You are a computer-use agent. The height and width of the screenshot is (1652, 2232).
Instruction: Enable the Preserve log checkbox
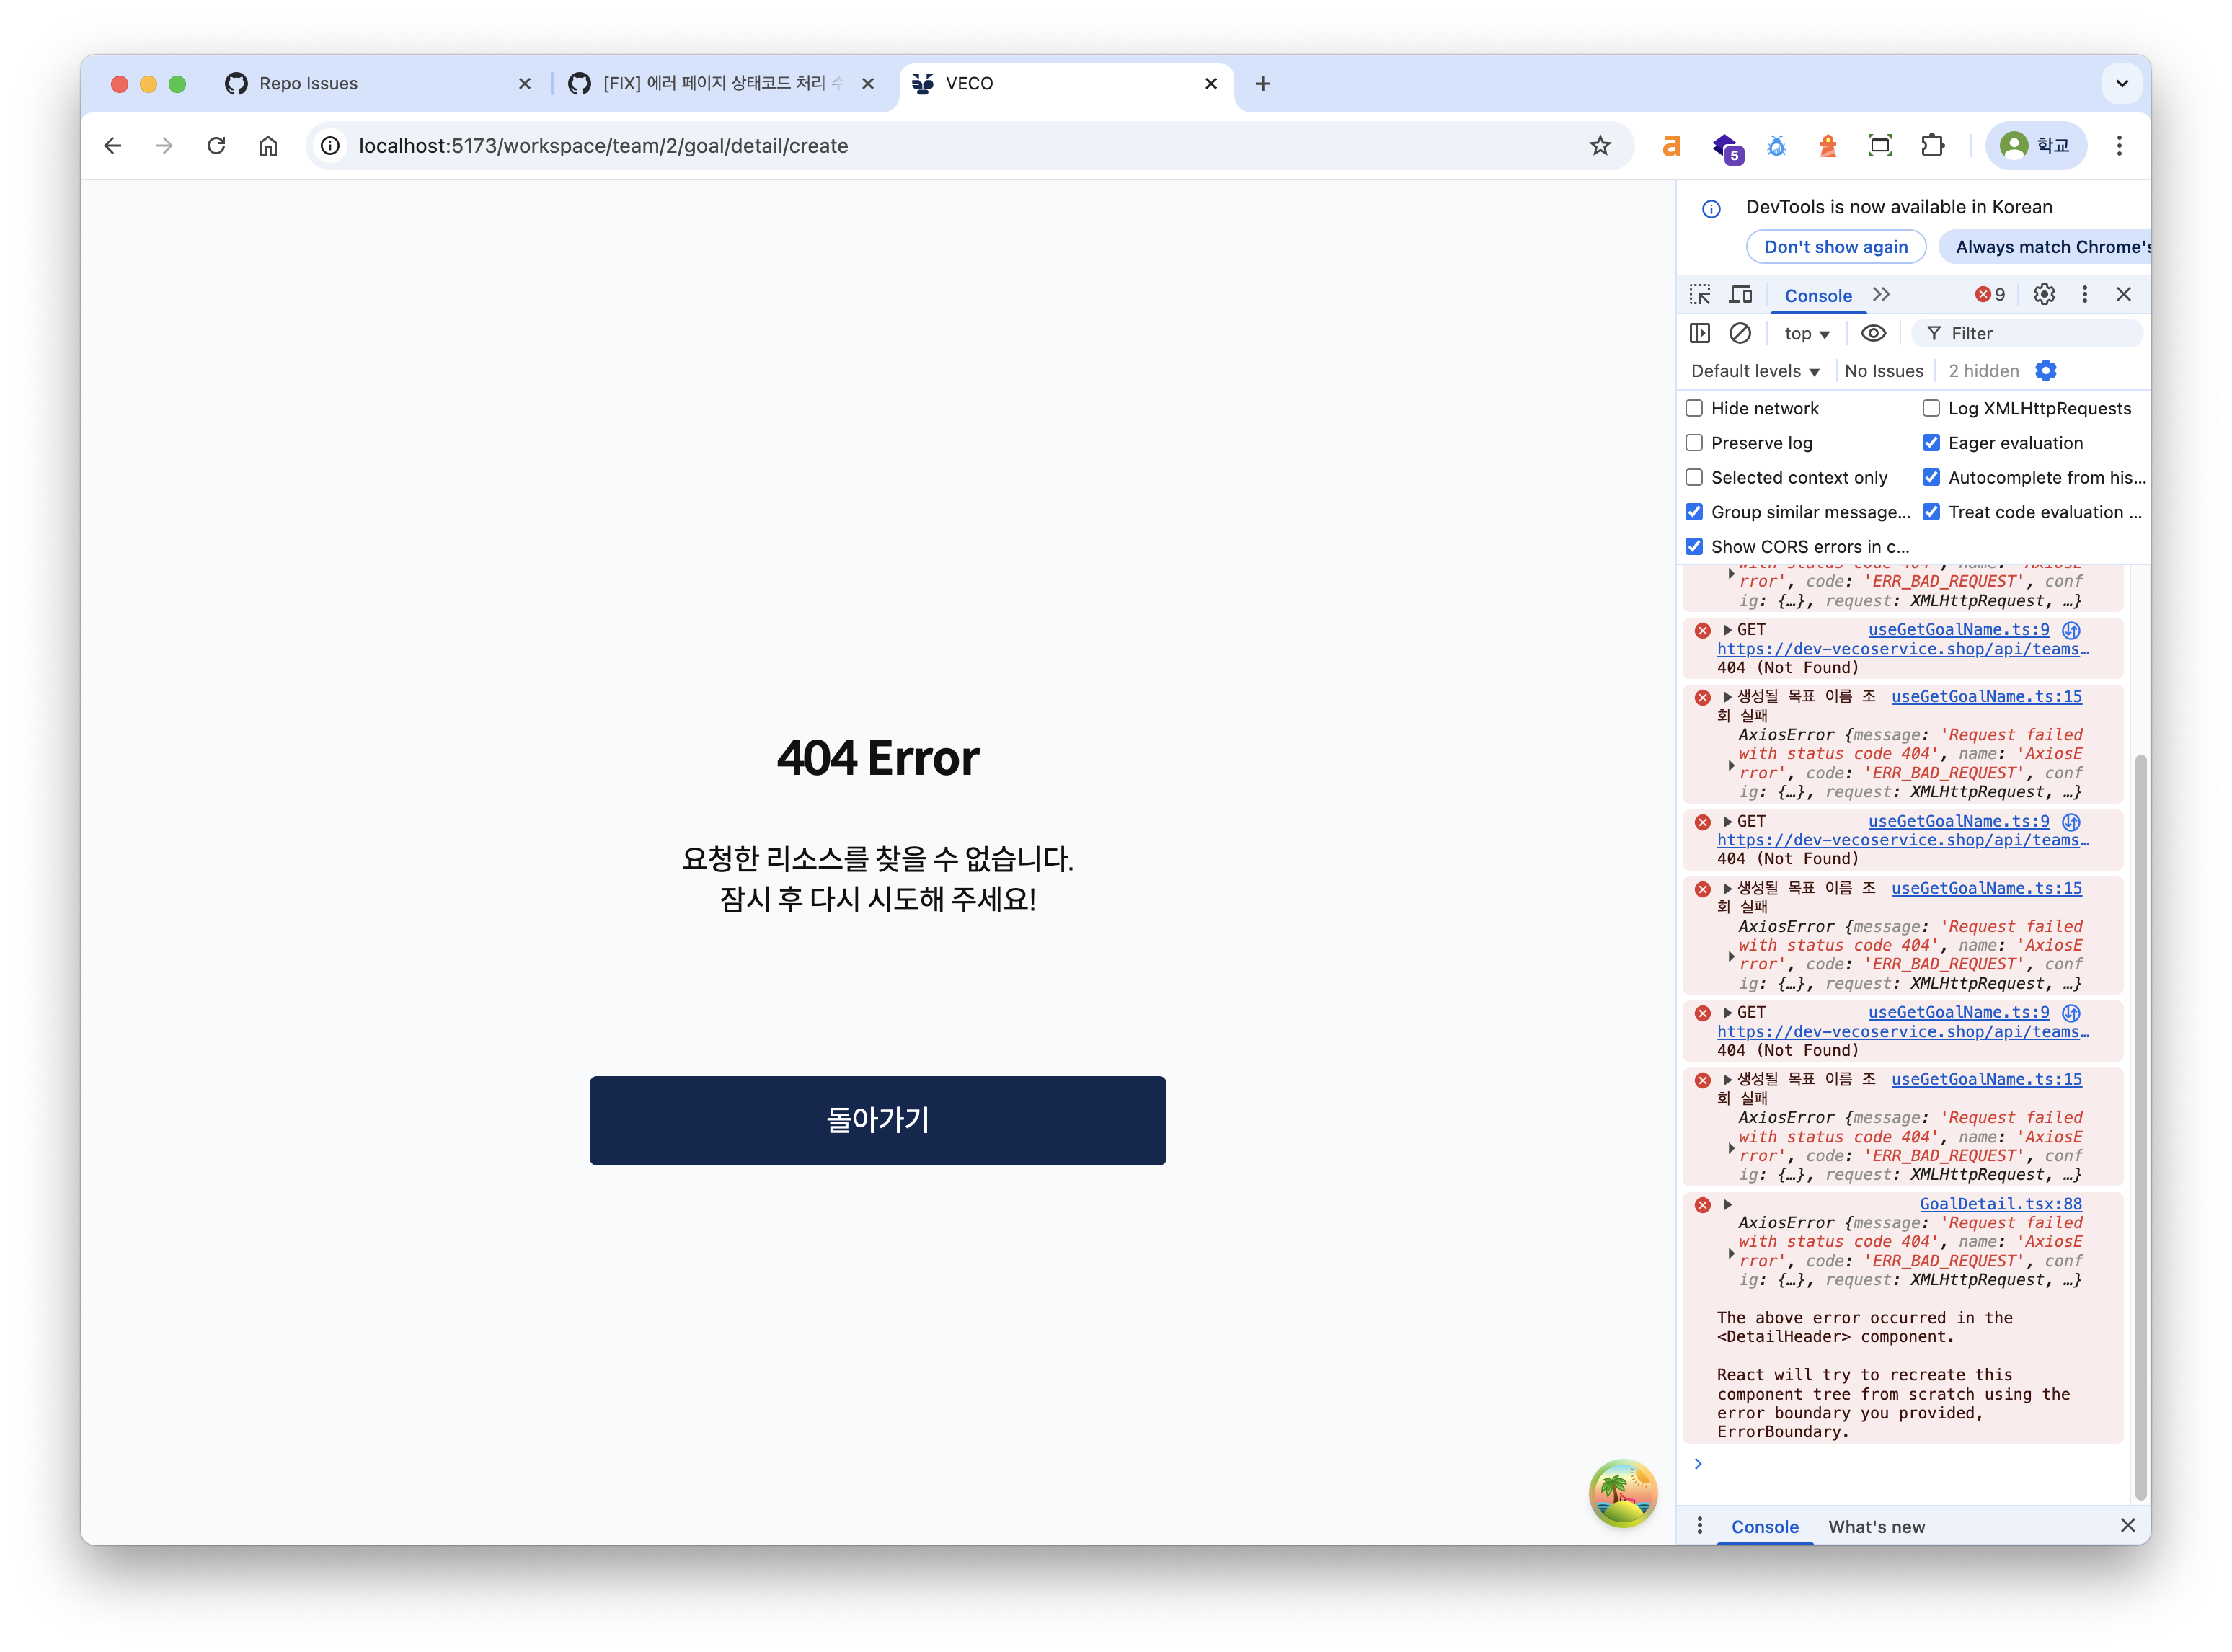click(x=1694, y=443)
